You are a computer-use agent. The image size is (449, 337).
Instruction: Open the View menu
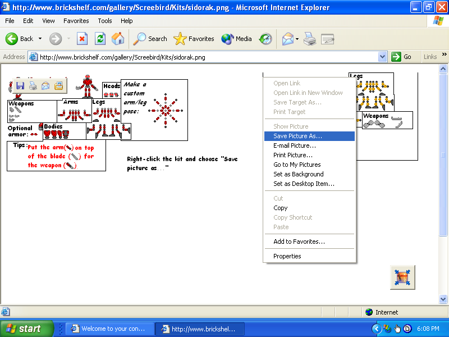point(48,21)
